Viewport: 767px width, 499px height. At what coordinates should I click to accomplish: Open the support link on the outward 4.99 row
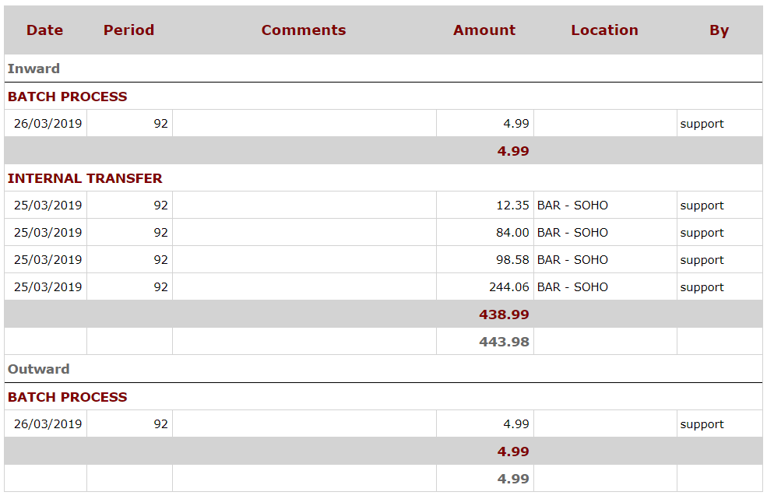pyautogui.click(x=701, y=423)
